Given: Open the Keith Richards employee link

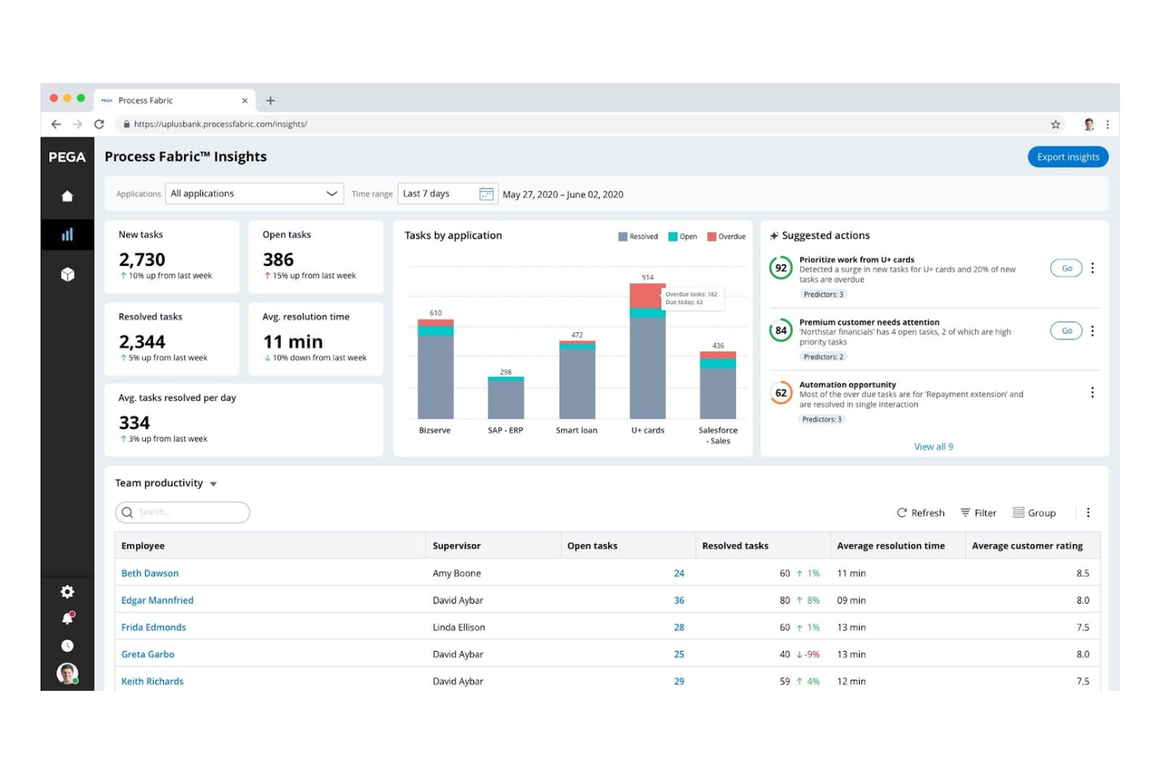Looking at the screenshot, I should tap(152, 681).
